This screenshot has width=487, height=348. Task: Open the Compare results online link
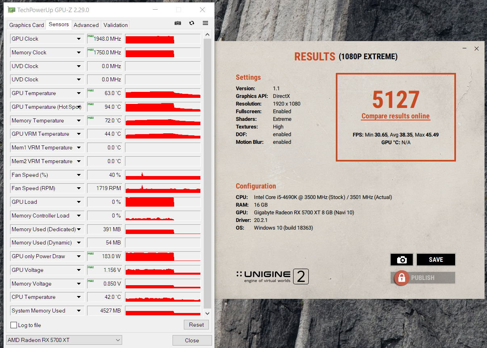pyautogui.click(x=395, y=116)
